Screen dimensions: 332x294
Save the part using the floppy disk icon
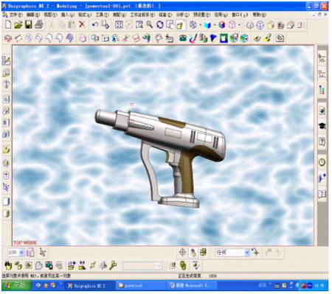(29, 24)
